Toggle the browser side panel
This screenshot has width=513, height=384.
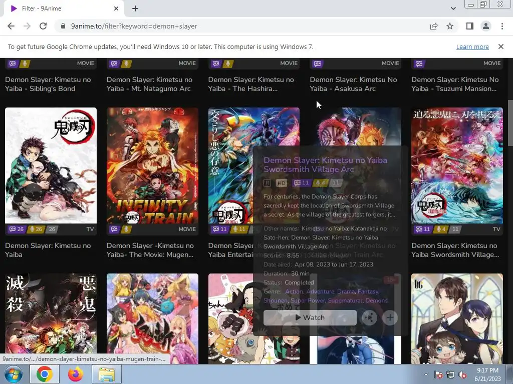pyautogui.click(x=470, y=26)
